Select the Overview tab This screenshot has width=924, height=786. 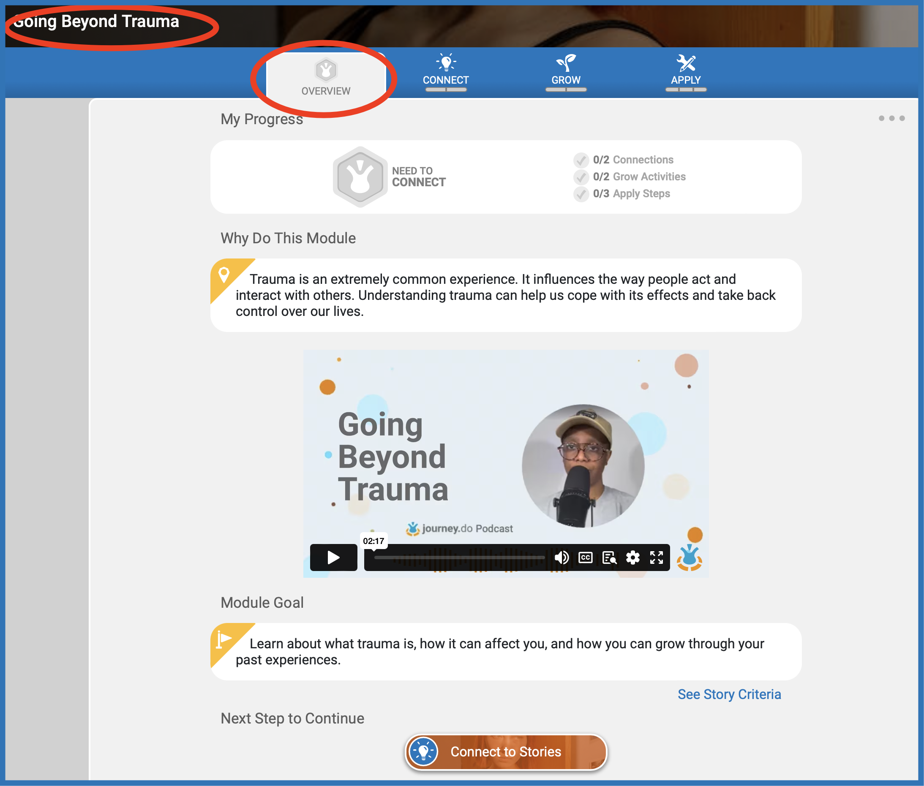click(x=326, y=76)
